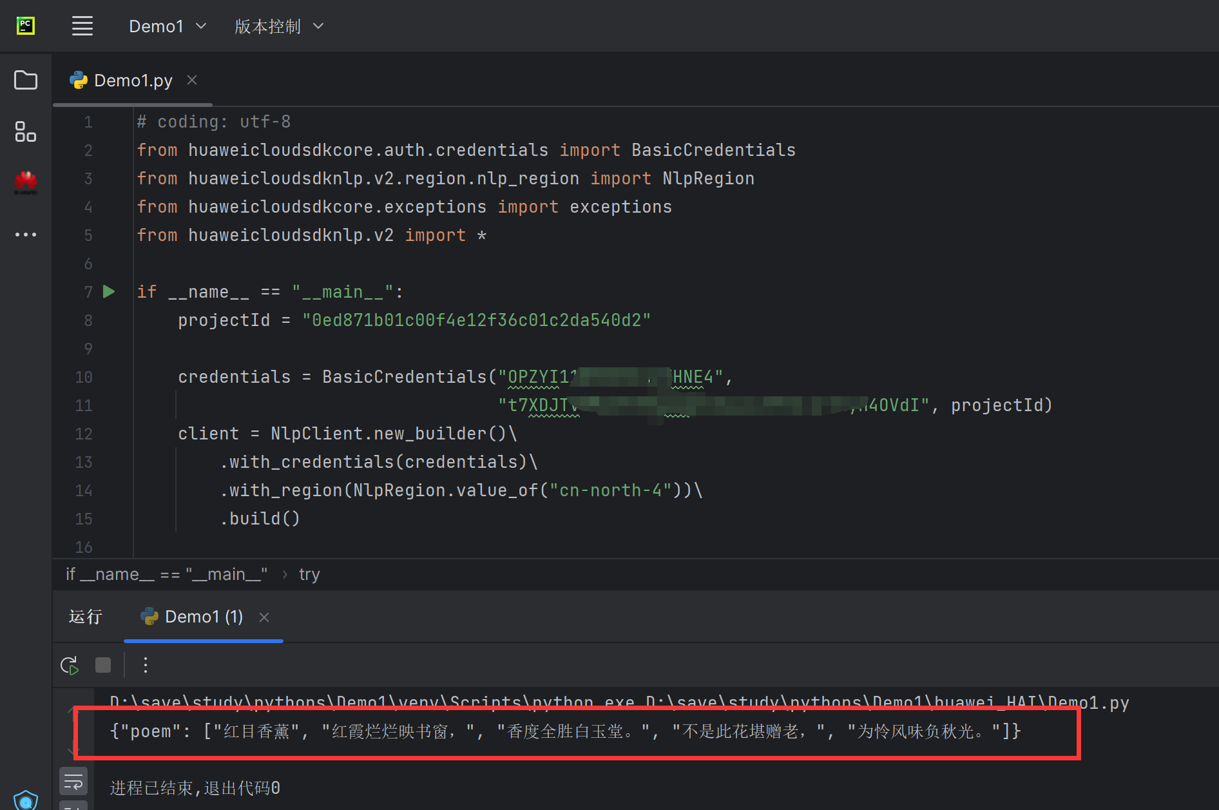Click the 进程已结束,退出代码0 message

pyautogui.click(x=195, y=788)
